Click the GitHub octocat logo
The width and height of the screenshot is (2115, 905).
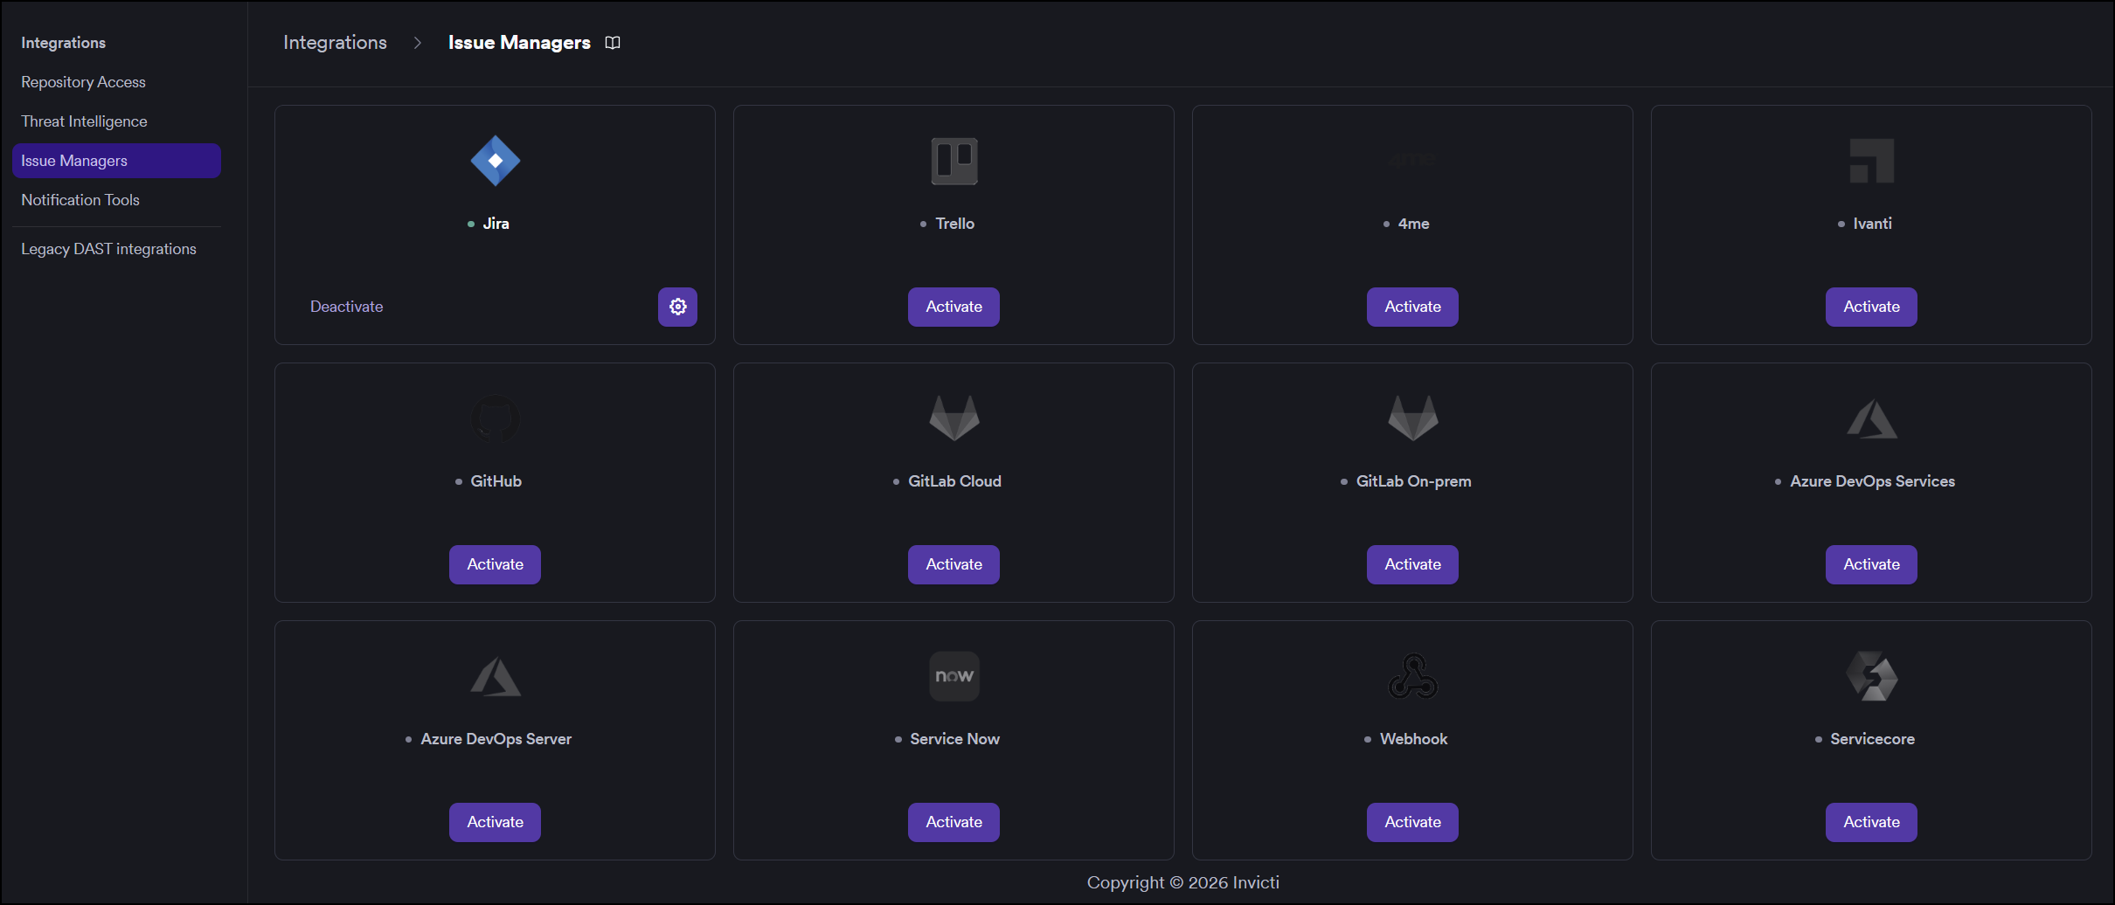pos(496,418)
